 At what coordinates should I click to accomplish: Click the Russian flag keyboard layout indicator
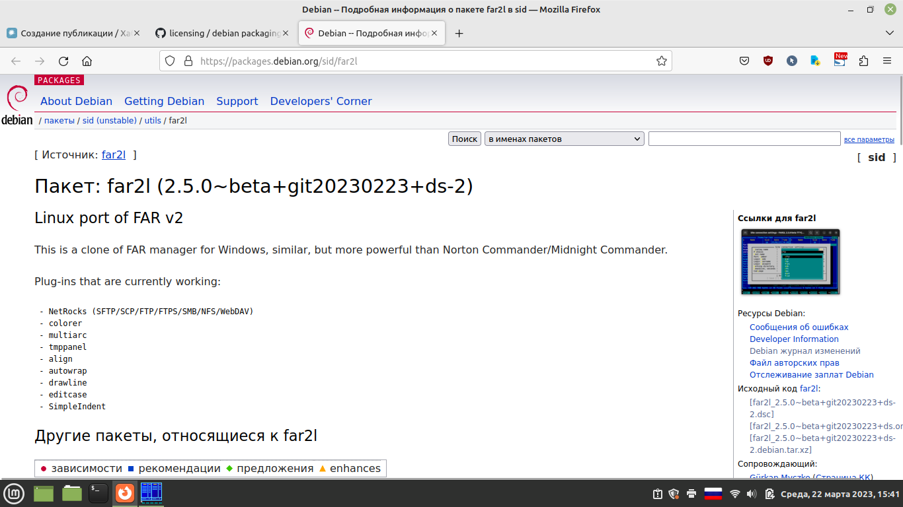tap(713, 493)
